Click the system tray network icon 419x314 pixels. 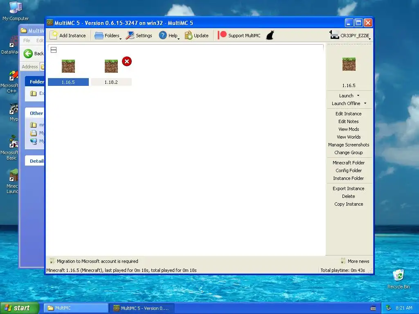pos(389,308)
